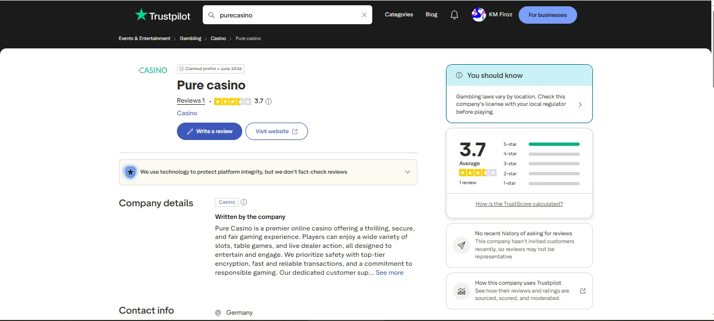
Task: Select the Pure casino breadcrumb text
Action: pos(248,38)
